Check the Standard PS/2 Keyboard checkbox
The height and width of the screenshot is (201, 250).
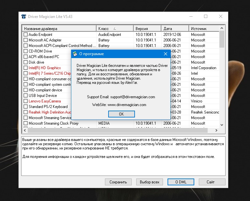(25, 107)
